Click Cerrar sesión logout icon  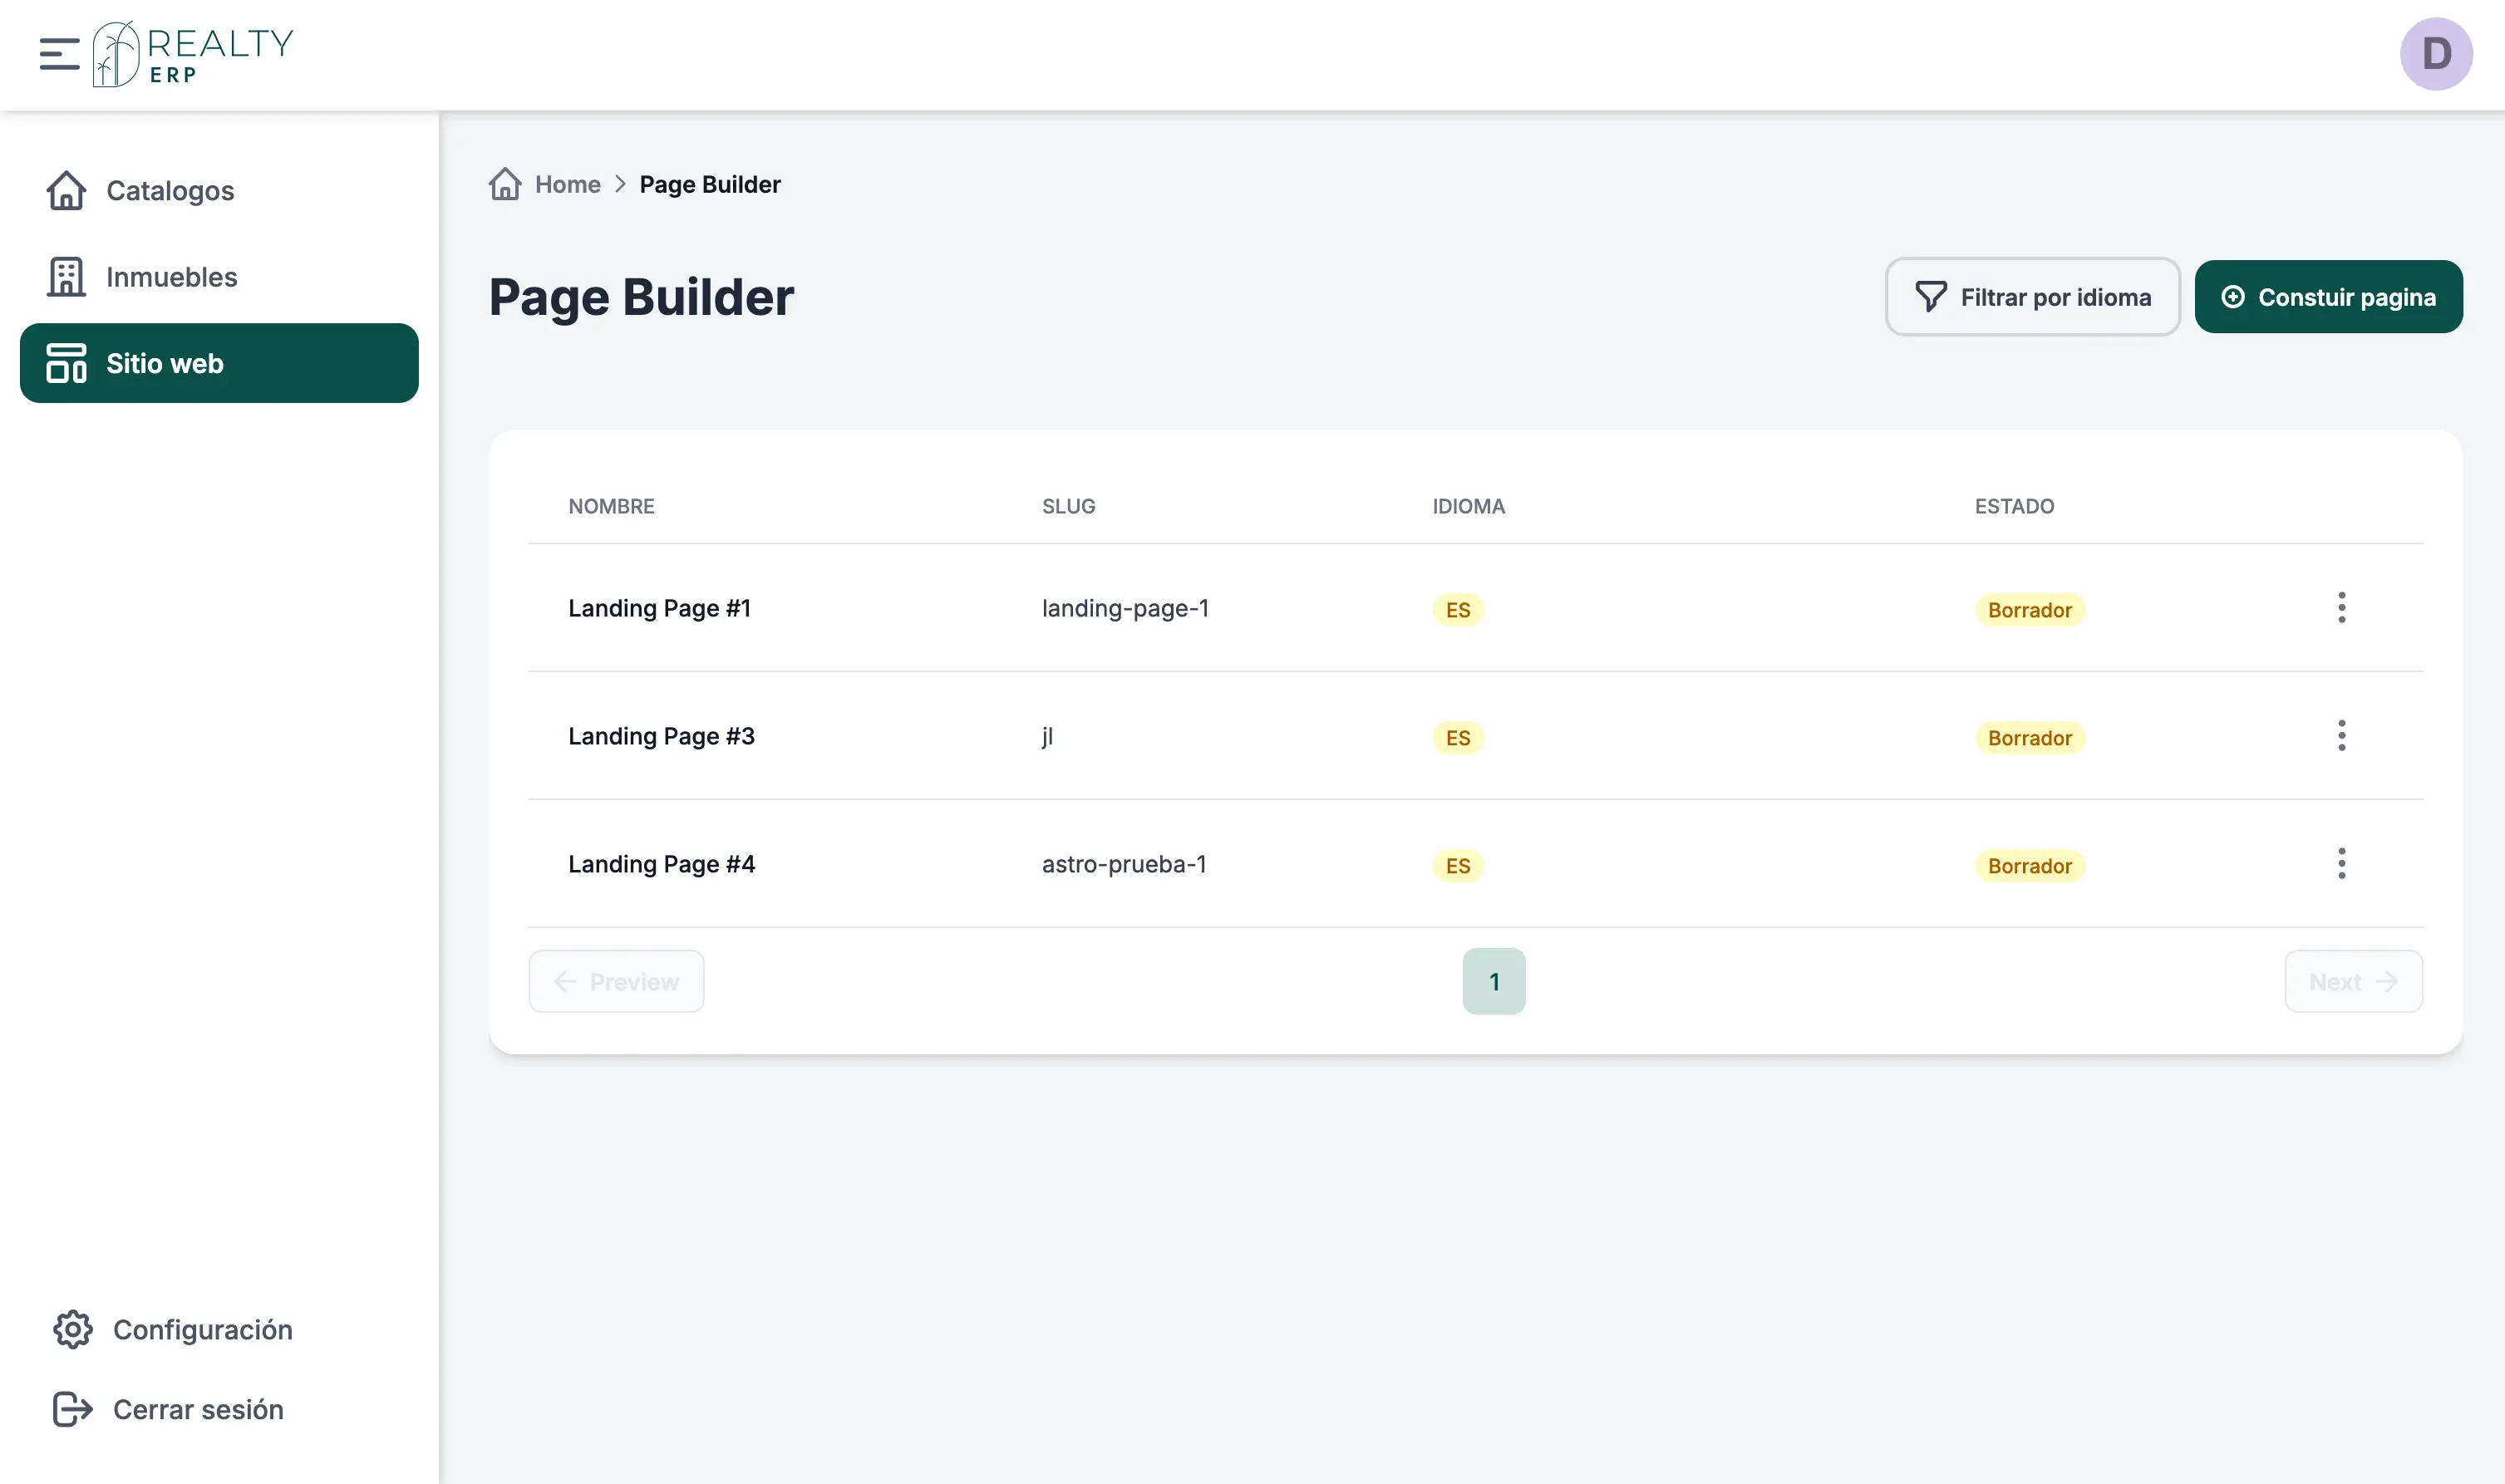pos(73,1409)
